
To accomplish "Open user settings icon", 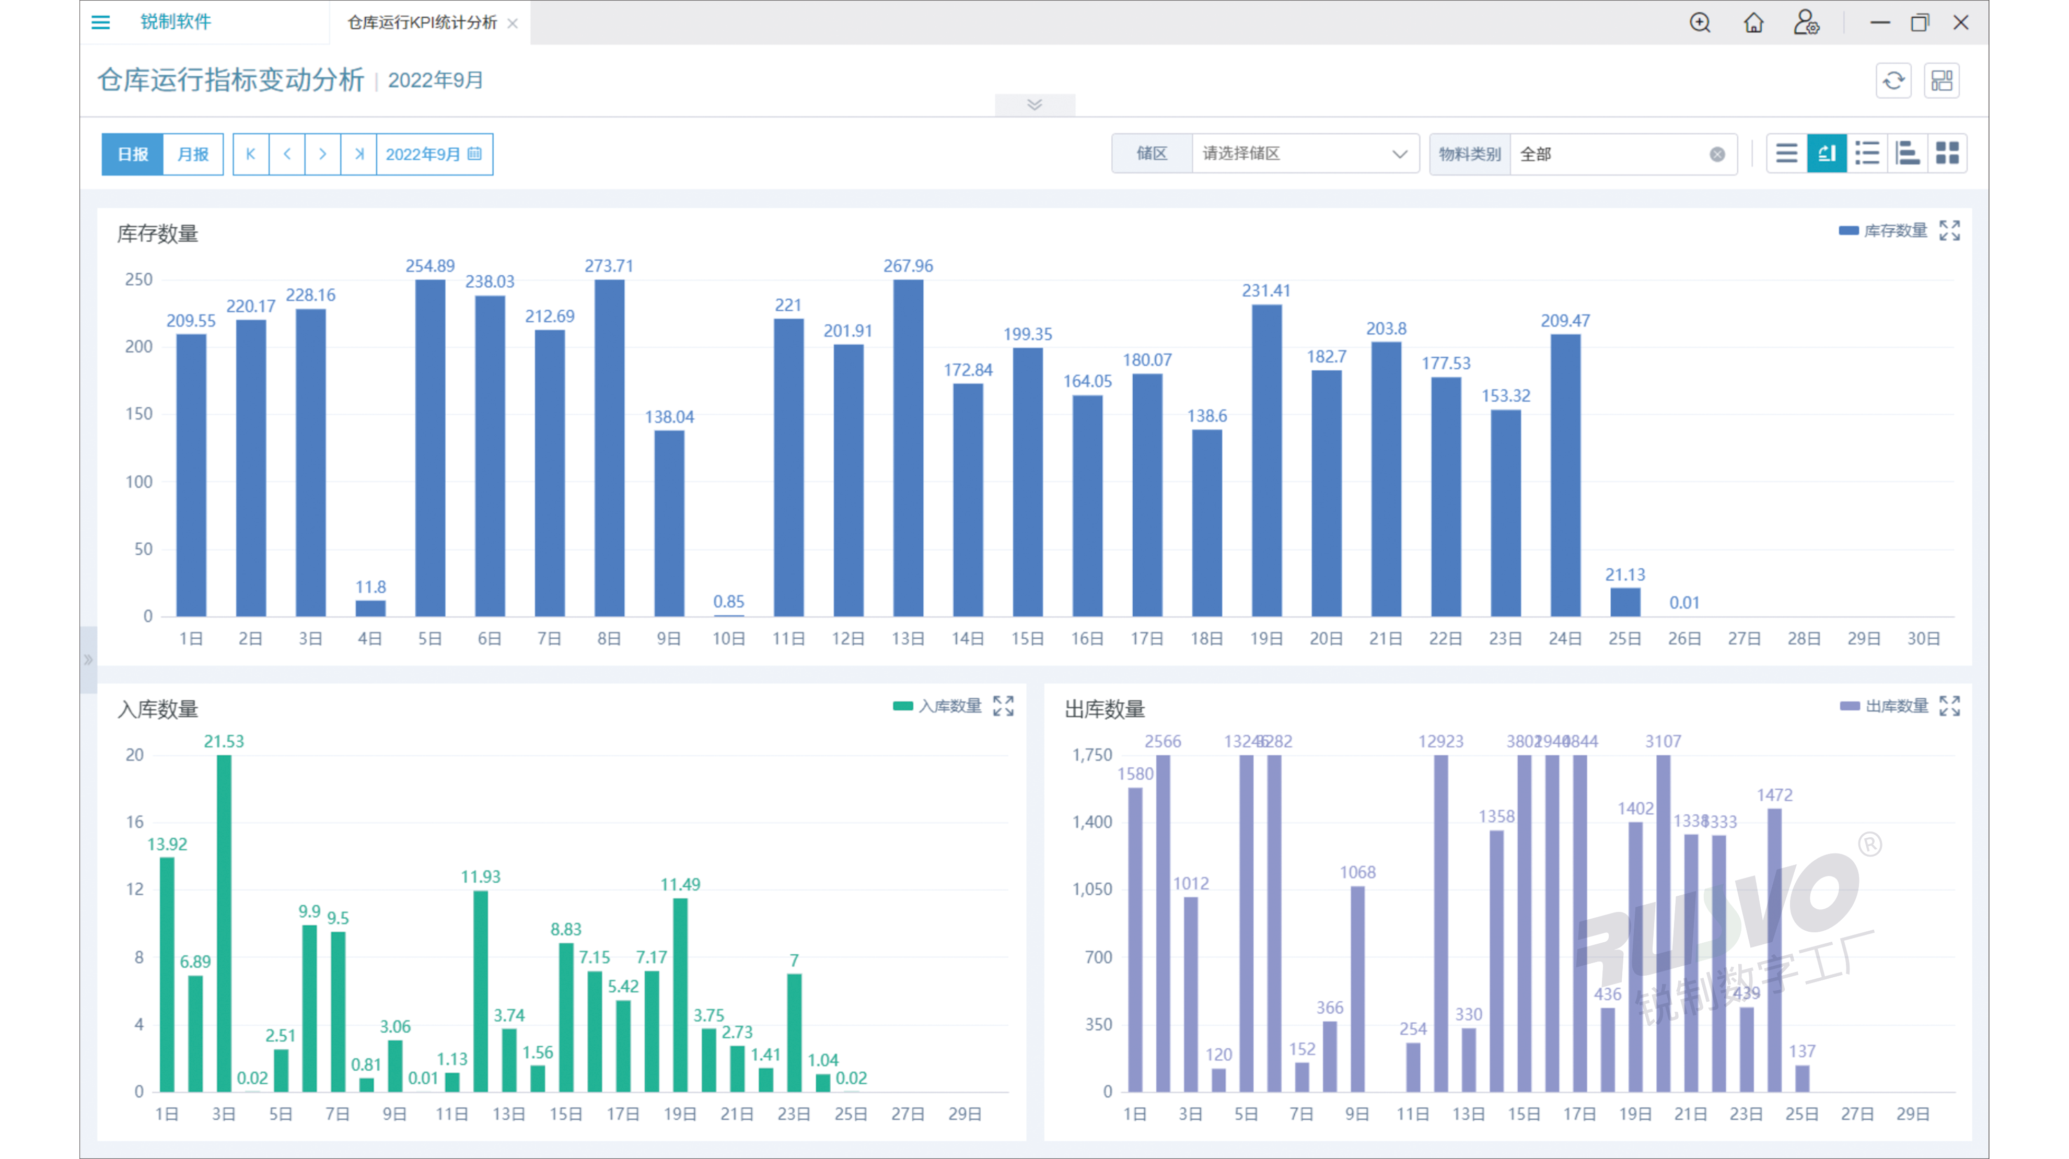I will pos(1806,22).
